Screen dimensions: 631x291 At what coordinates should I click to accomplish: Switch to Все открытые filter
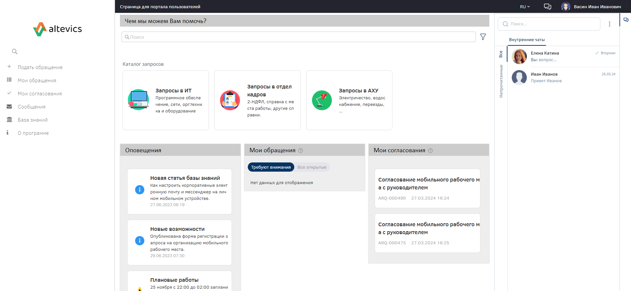[x=312, y=167]
